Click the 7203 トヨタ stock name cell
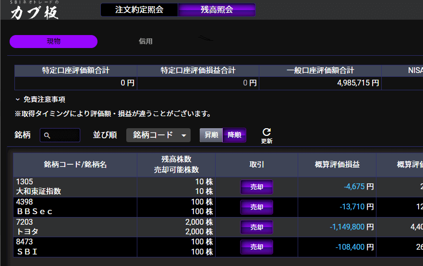Viewport: 423px width, 266px height. pyautogui.click(x=75, y=227)
